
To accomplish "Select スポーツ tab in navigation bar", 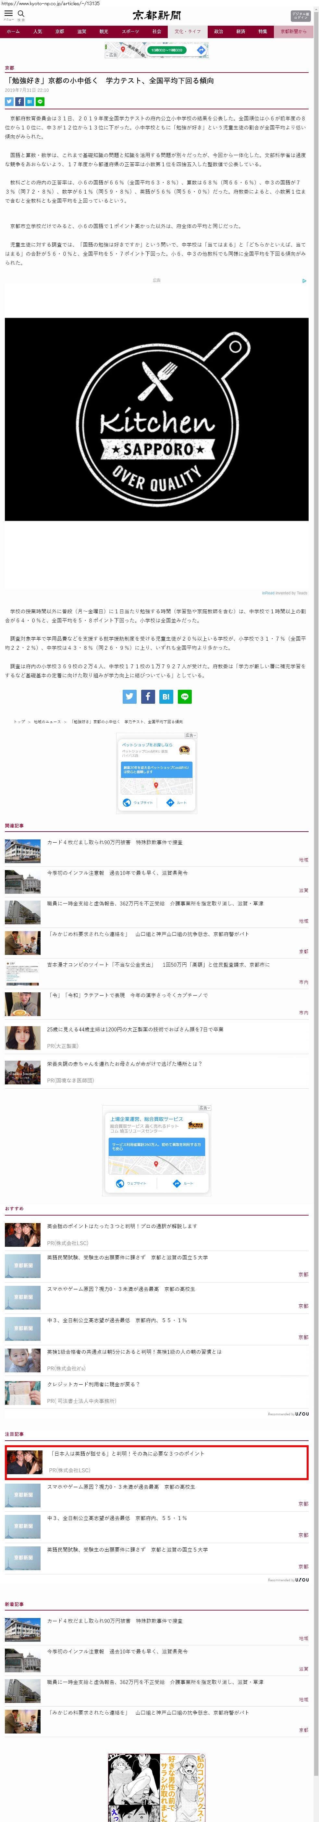I will click(130, 32).
